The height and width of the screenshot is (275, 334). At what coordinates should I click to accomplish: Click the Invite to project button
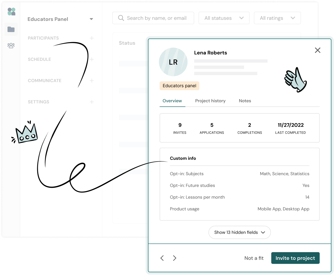coord(295,258)
